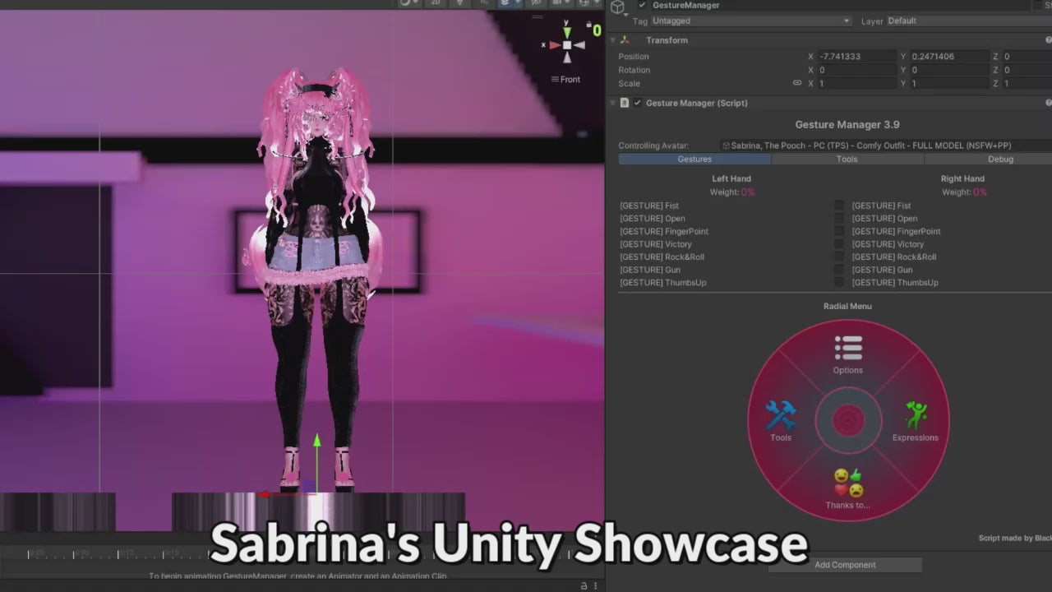Open the Options radial menu item
This screenshot has width=1052, height=592.
point(847,354)
